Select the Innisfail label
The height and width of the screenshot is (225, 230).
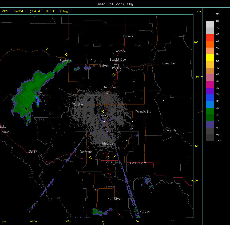click(x=111, y=87)
